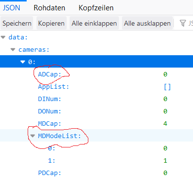Select the AppList property row
This screenshot has width=193, height=179.
click(x=96, y=87)
